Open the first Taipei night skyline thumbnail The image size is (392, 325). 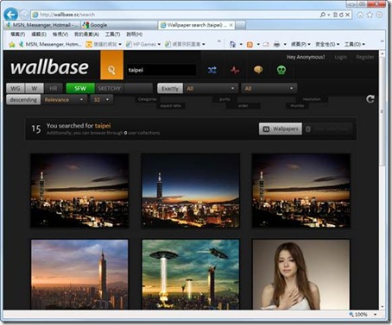coord(79,191)
